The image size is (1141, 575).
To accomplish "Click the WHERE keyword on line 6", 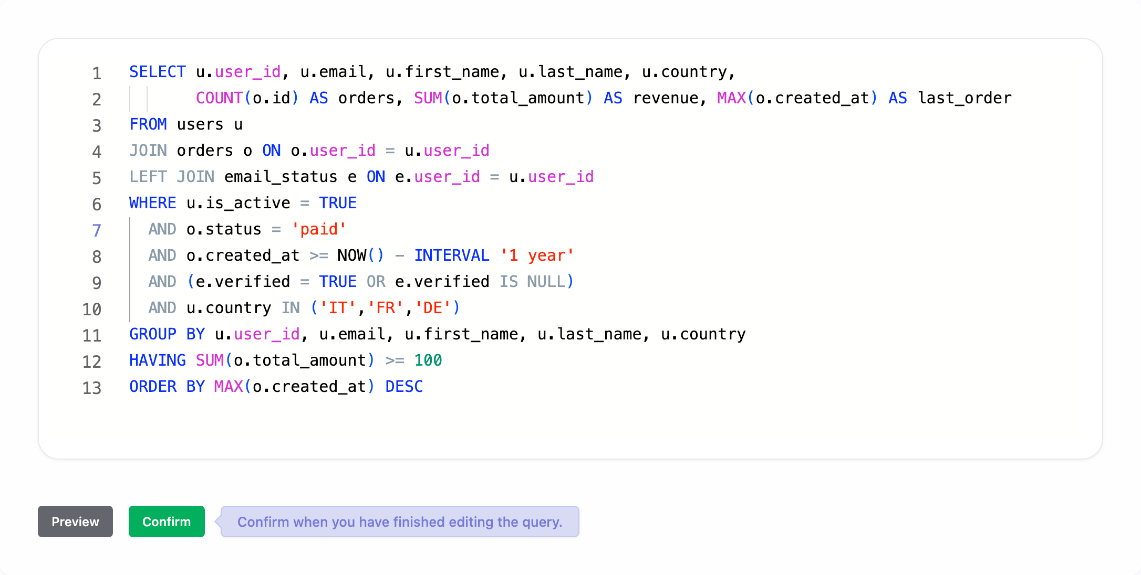I will tap(152, 203).
